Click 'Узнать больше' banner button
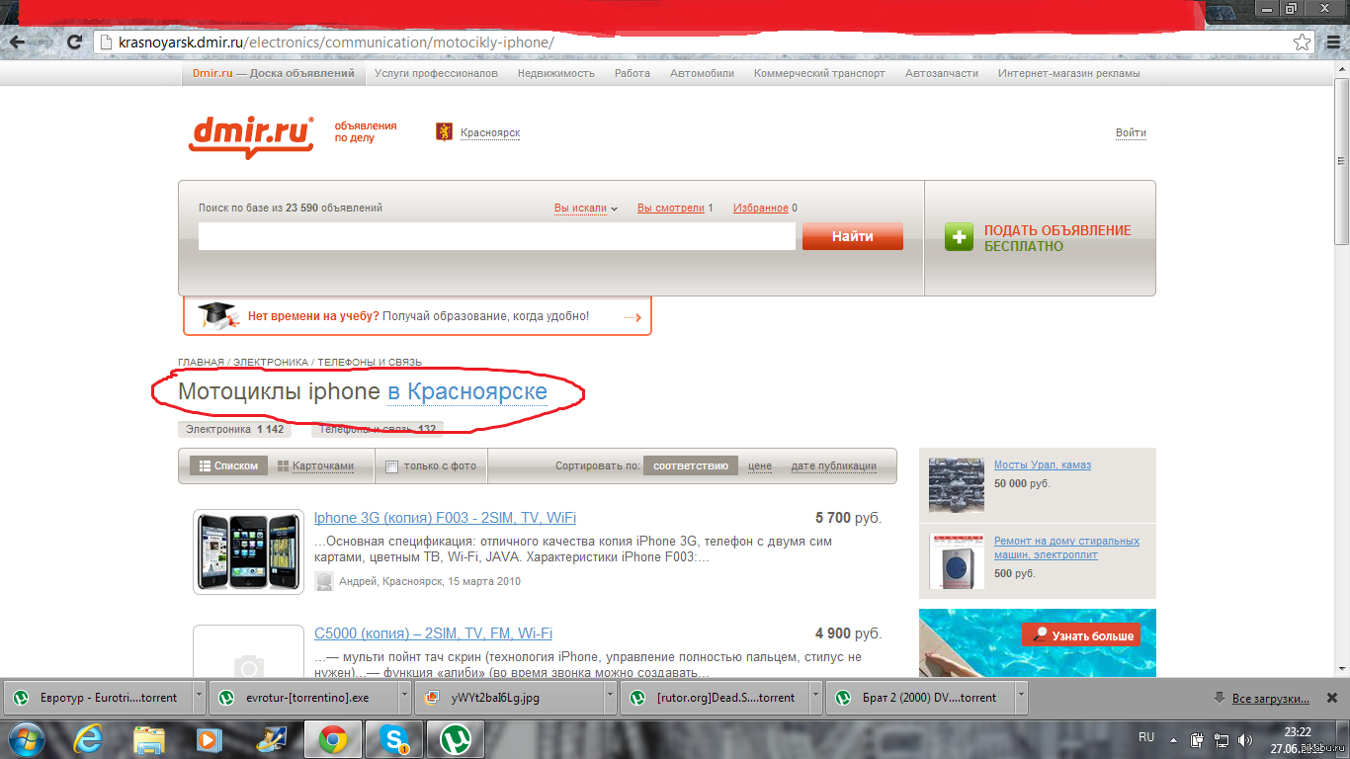The image size is (1350, 759). (x=1080, y=635)
